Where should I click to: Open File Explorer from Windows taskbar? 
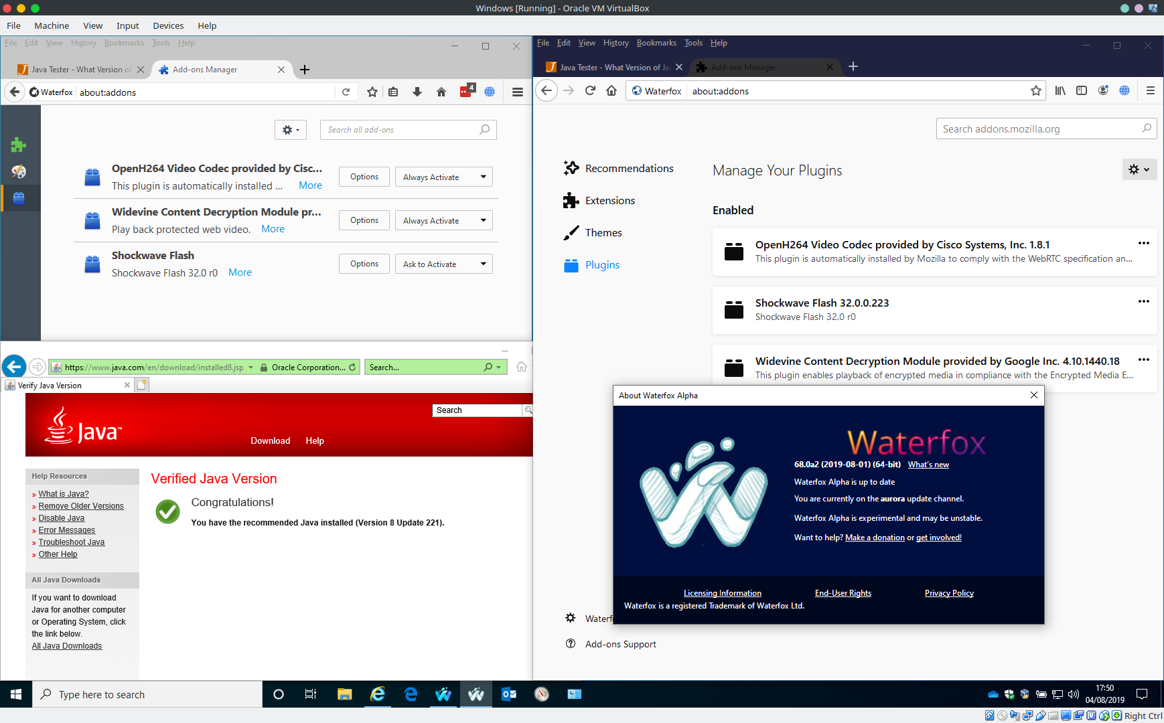click(344, 694)
